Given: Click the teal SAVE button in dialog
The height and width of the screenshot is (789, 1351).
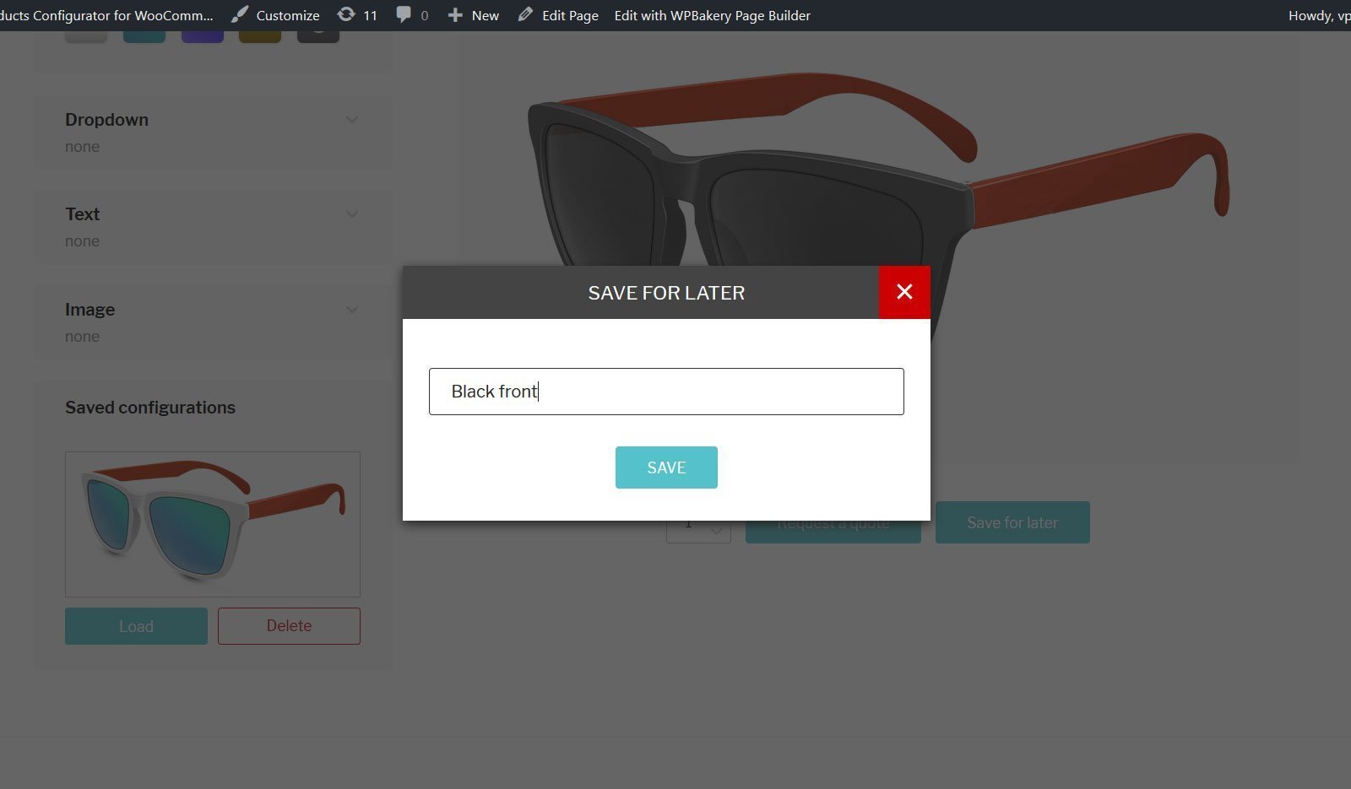Looking at the screenshot, I should [666, 467].
